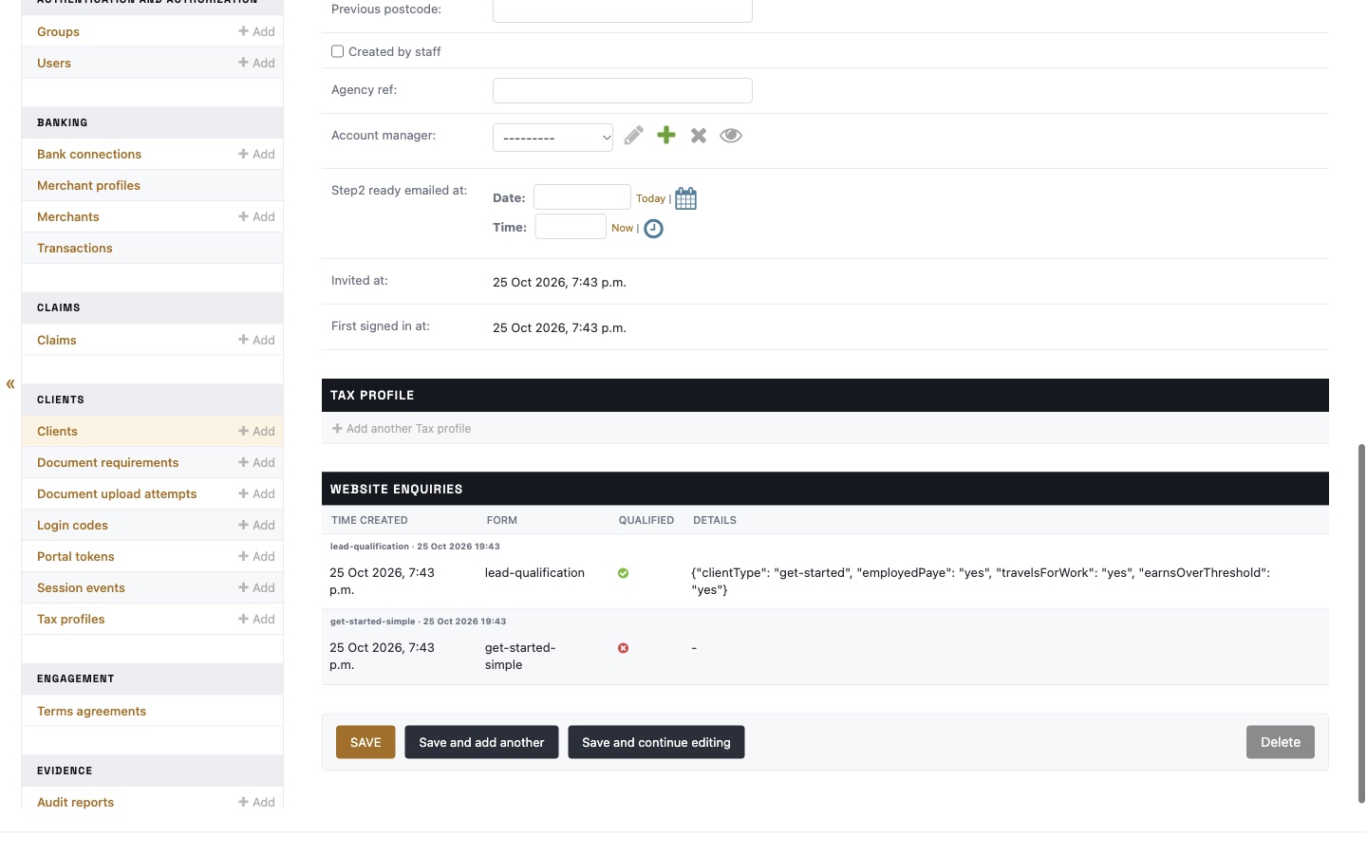Screen dimensions: 1367x854
Task: View selected account manager with the eye icon
Action: click(731, 136)
